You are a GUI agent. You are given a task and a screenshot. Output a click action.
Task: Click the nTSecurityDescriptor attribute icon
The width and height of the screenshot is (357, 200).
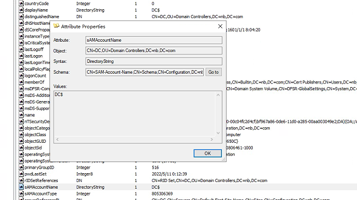[21, 122]
